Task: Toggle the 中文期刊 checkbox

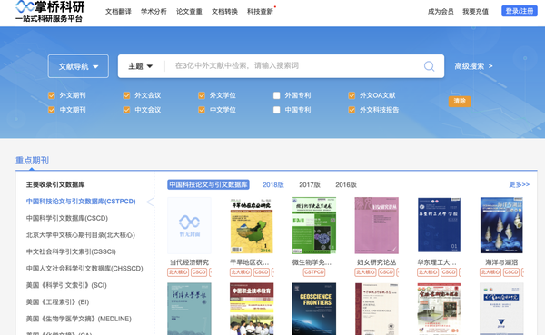Action: [52, 110]
